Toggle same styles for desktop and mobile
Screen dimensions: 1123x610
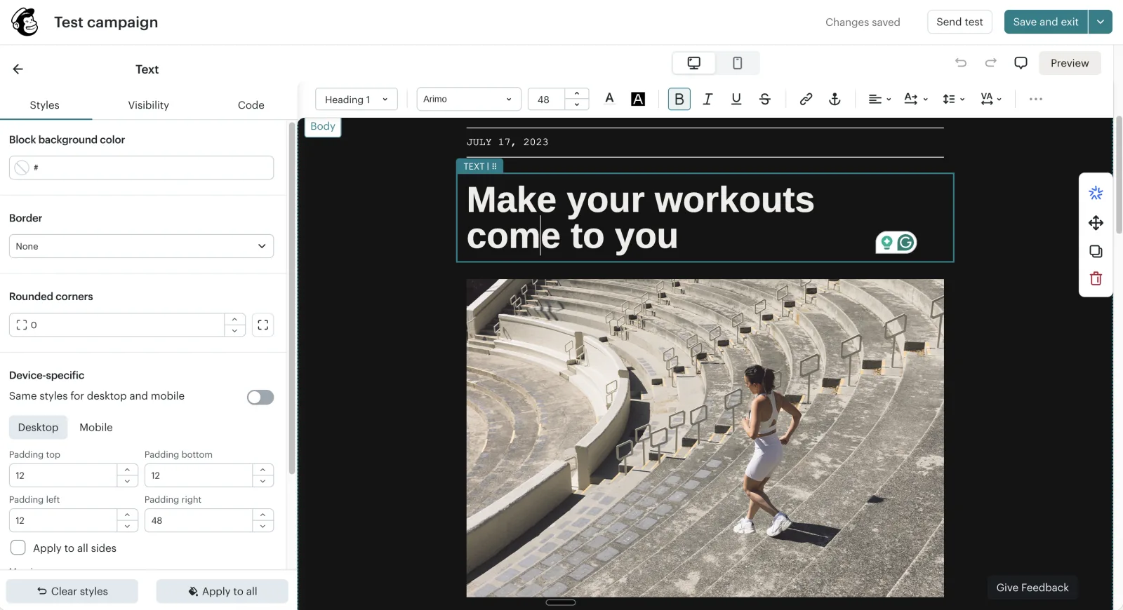pos(260,397)
